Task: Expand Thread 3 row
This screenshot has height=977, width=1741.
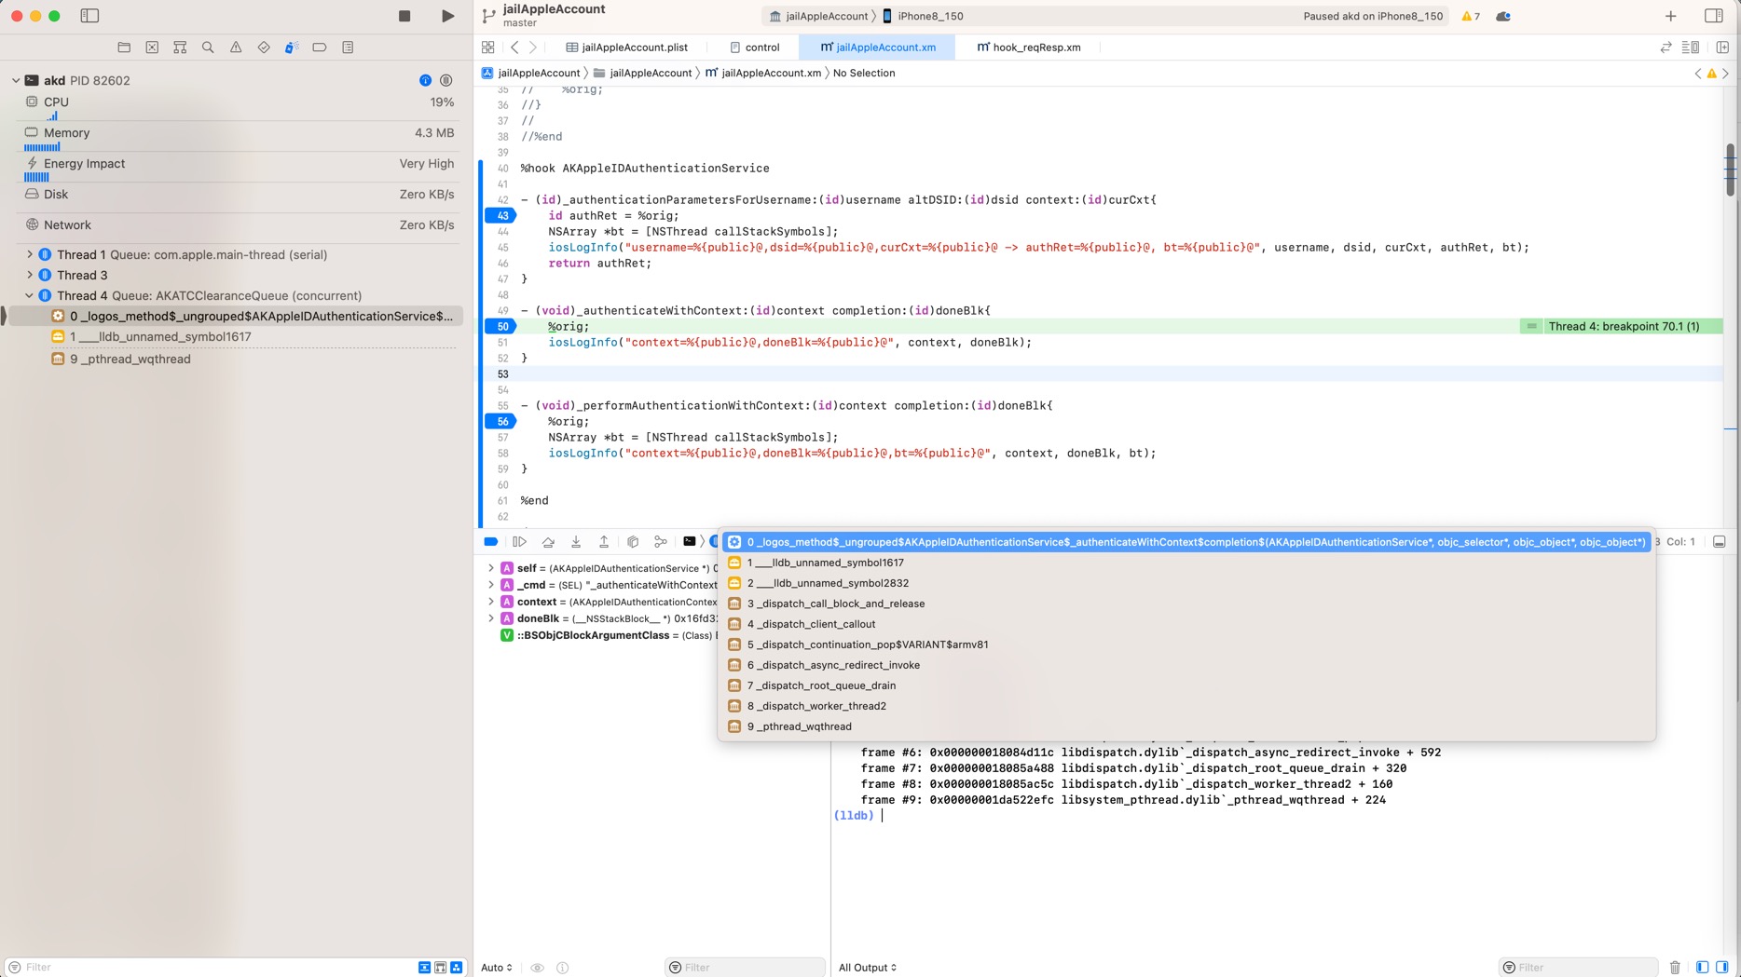Action: coord(29,275)
